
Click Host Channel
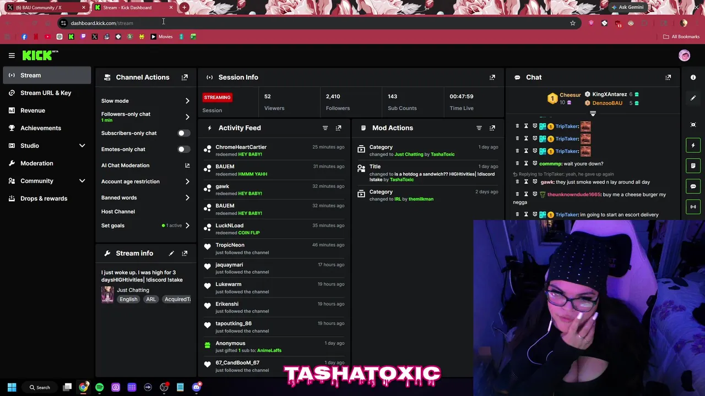tap(118, 212)
